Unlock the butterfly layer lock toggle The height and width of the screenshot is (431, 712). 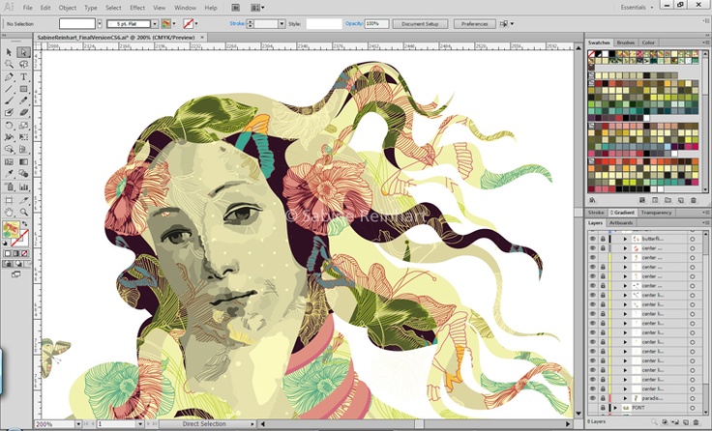coord(603,238)
